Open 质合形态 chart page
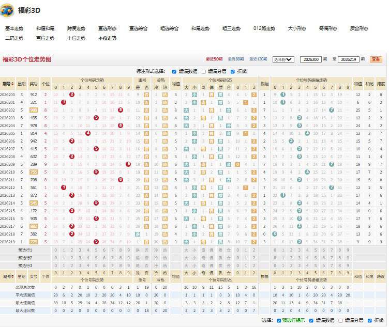 coord(359,28)
